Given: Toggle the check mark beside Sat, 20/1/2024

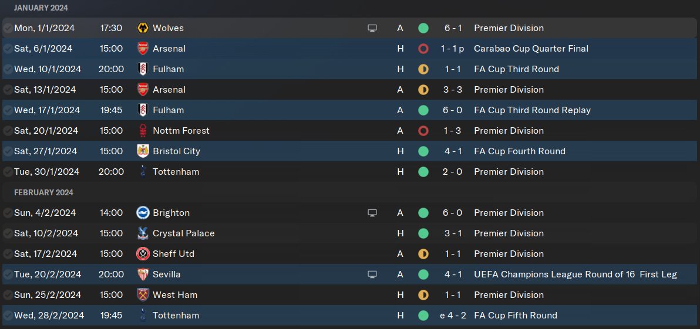Looking at the screenshot, I should 8,131.
